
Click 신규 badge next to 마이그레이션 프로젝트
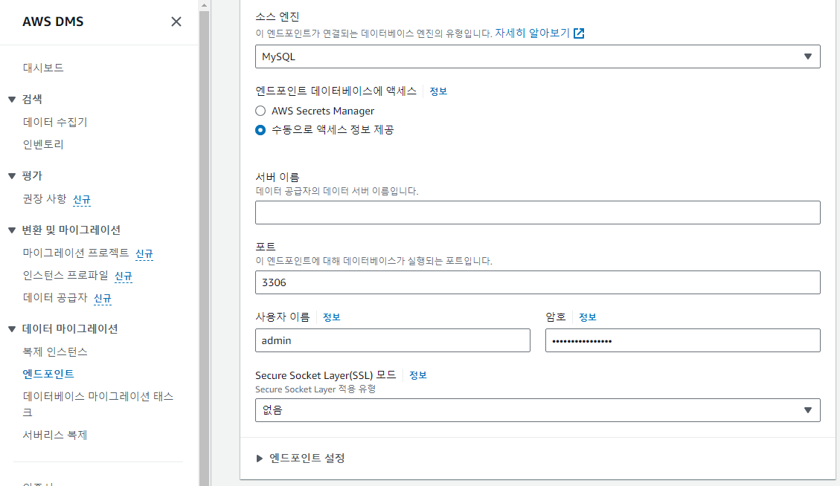pyautogui.click(x=144, y=253)
